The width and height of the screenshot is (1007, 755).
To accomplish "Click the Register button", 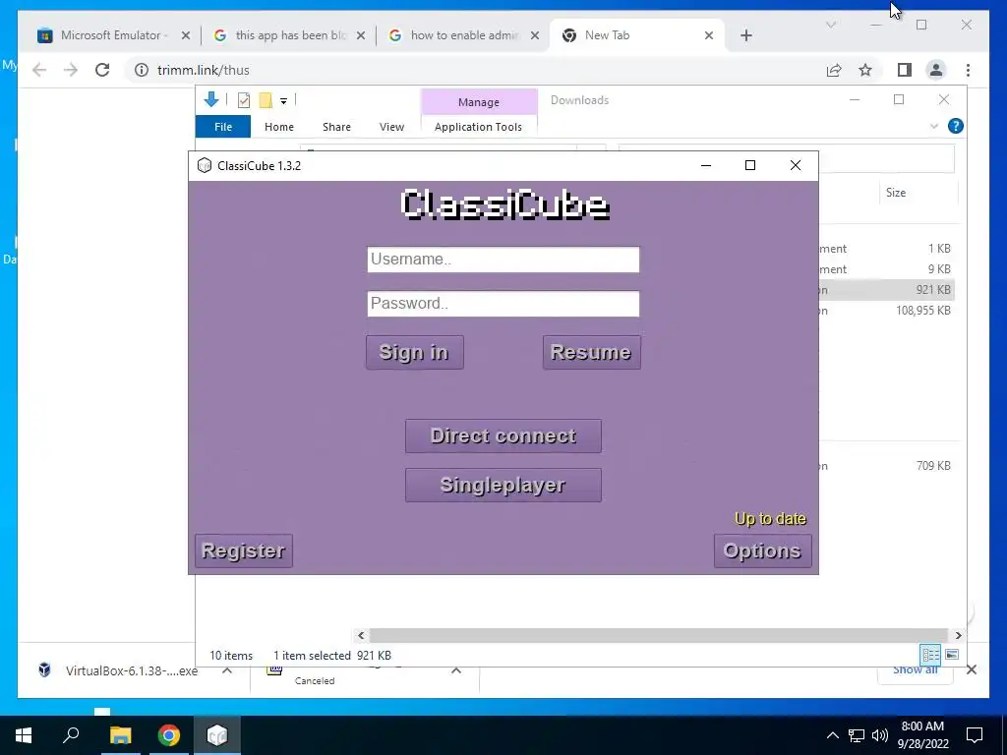I will [244, 551].
